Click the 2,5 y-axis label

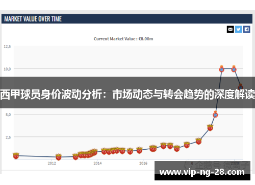8,137
